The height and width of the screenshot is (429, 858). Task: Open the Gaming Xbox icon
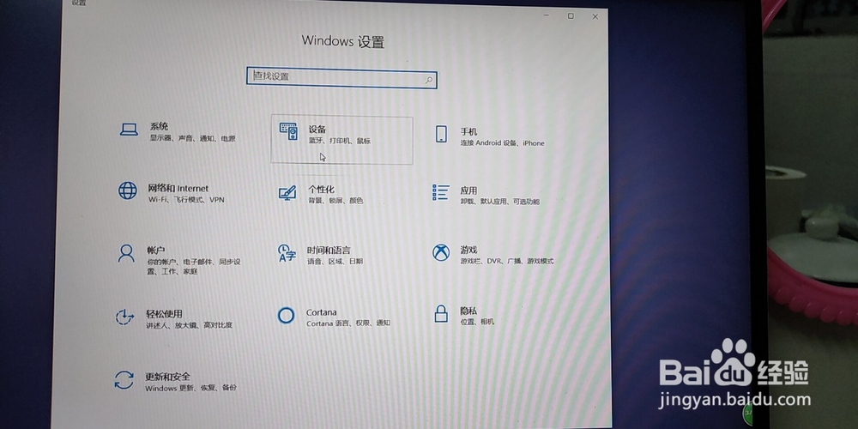coord(440,252)
